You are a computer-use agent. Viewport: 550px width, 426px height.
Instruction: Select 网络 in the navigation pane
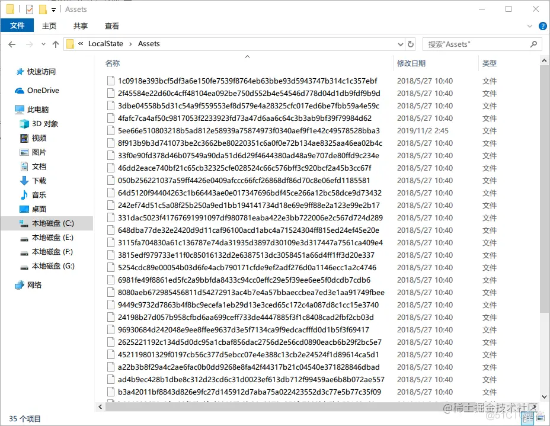click(x=28, y=285)
